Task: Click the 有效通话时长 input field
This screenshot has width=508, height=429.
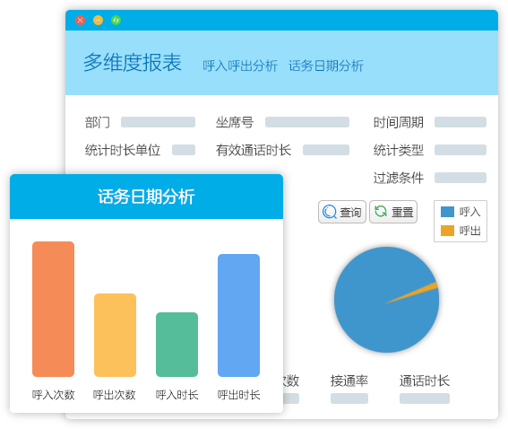Action: (x=326, y=150)
